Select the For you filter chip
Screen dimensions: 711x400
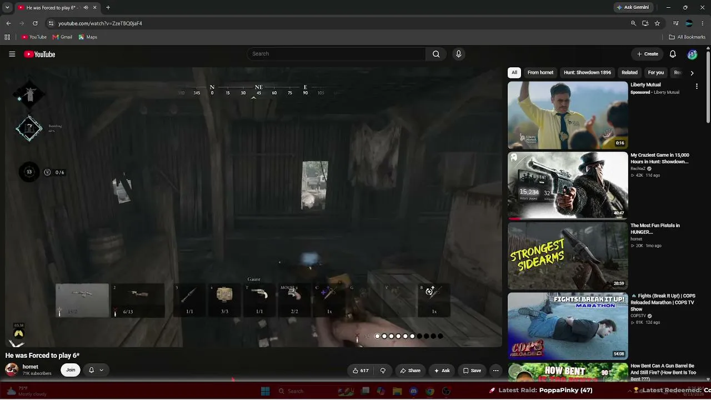tap(656, 73)
